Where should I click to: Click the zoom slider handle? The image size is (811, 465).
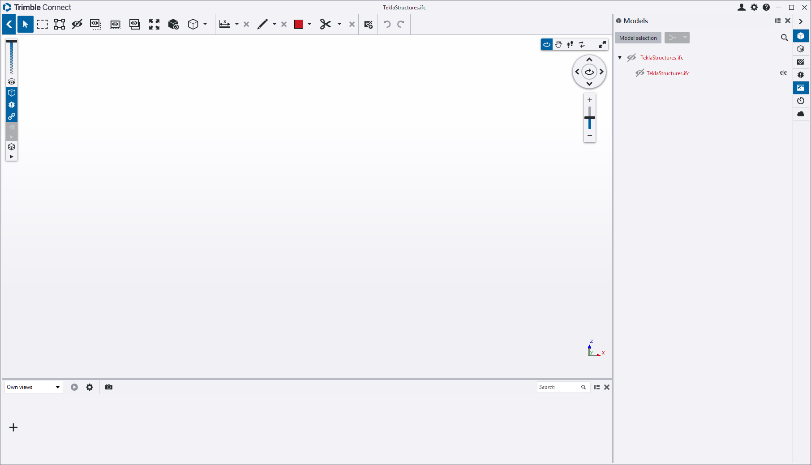point(590,118)
